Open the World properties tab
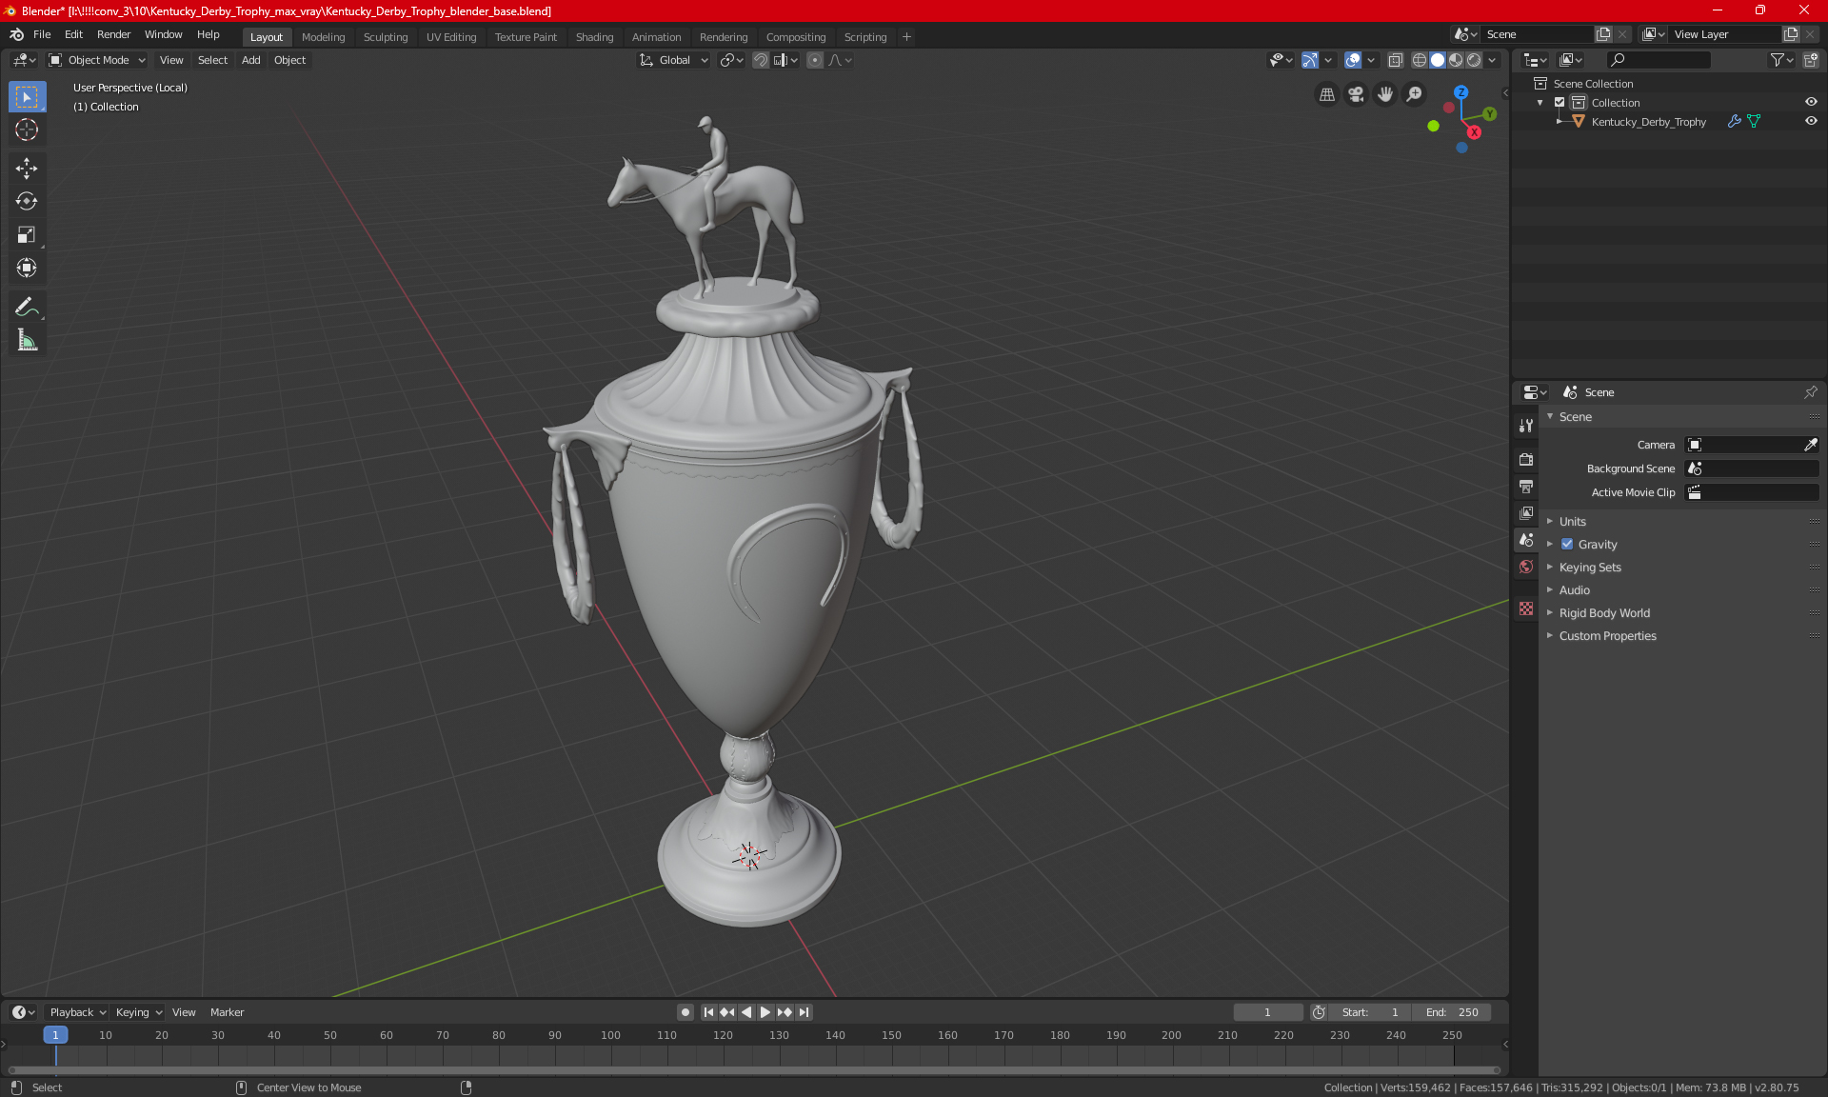The image size is (1828, 1097). pos(1526,567)
